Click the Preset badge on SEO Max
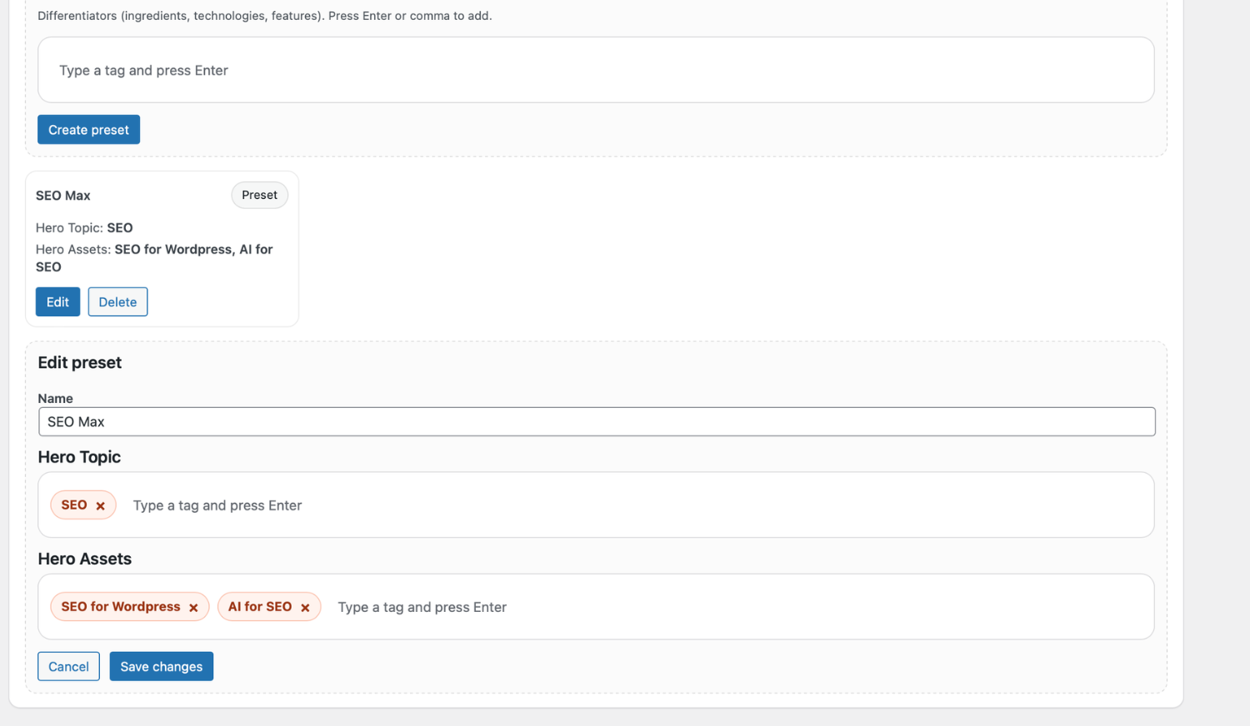This screenshot has width=1250, height=726. 259,195
